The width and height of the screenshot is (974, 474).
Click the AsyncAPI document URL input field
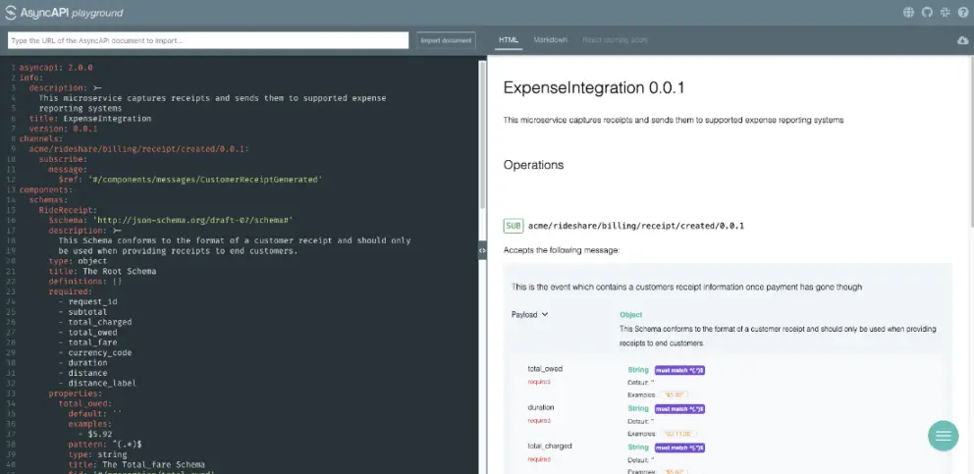[x=207, y=40]
